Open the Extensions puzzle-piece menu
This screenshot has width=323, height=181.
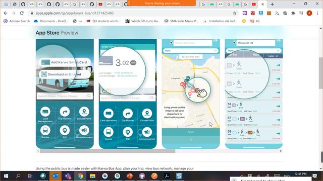tap(293, 13)
